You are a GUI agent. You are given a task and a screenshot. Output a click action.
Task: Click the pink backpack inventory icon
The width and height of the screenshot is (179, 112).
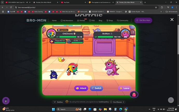134,95
